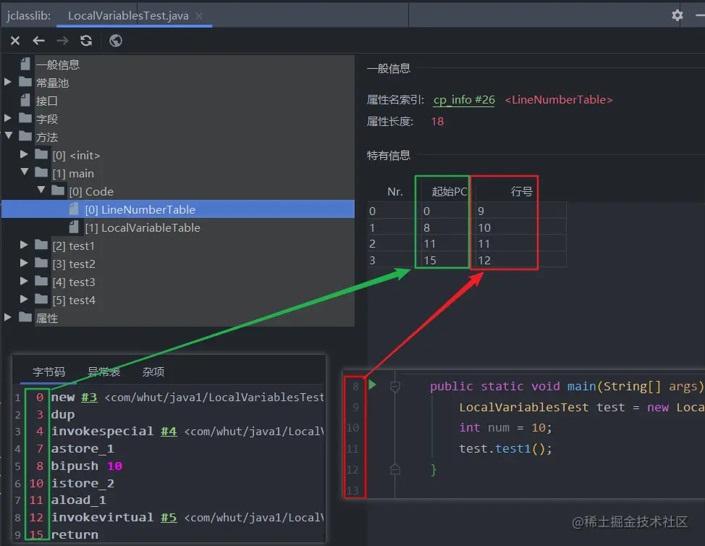The image size is (705, 546).
Task: Reload the class file with refresh icon
Action: (x=86, y=41)
